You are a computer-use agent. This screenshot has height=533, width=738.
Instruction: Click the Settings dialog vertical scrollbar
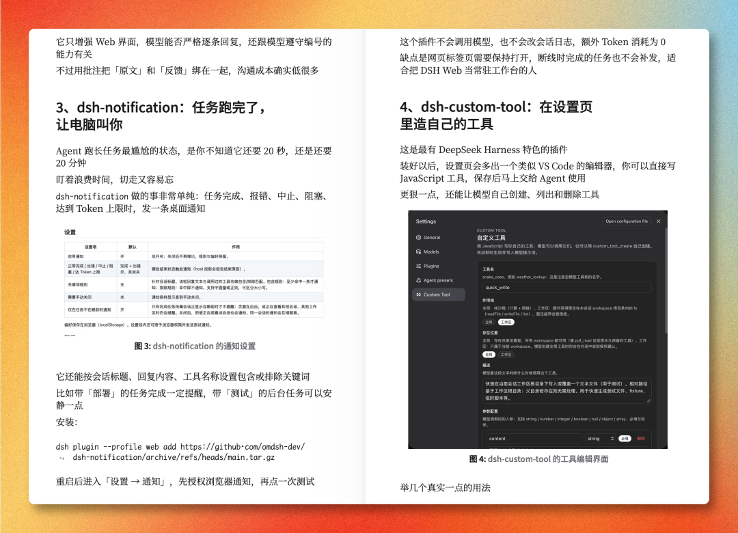(x=666, y=280)
